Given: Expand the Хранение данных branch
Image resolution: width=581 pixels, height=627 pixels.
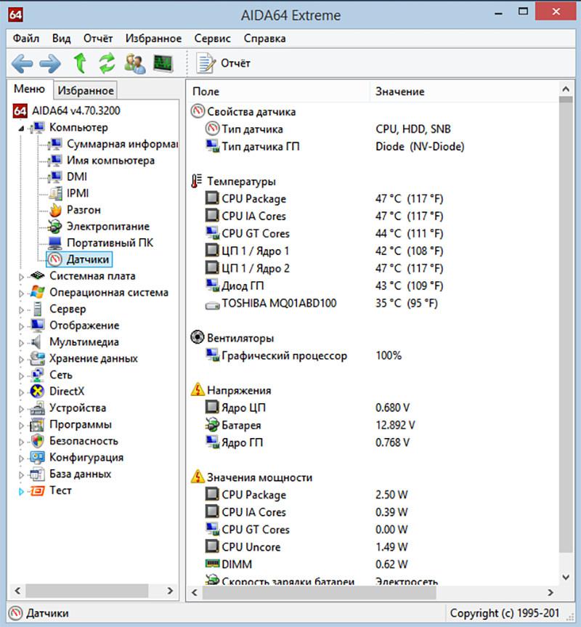Looking at the screenshot, I should 22,359.
